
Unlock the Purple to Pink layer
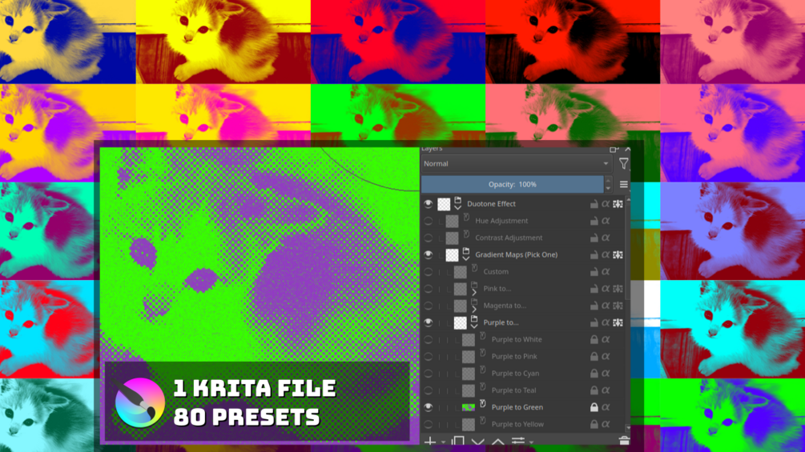click(594, 356)
